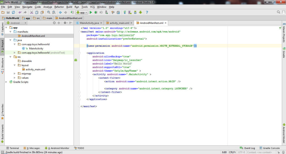Open the AVD Manager icon
The width and height of the screenshot is (286, 154).
pyautogui.click(x=130, y=12)
